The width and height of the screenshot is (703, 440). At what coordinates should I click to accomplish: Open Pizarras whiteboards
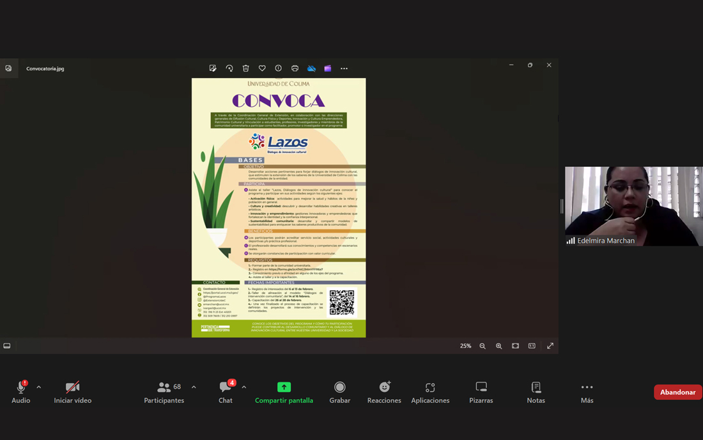(481, 391)
